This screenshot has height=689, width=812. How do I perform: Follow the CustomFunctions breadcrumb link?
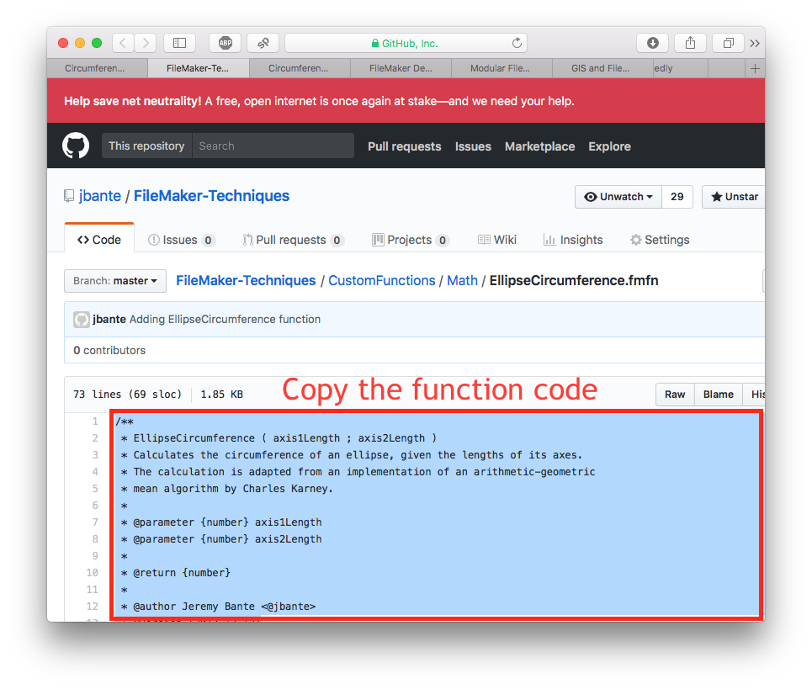click(382, 281)
